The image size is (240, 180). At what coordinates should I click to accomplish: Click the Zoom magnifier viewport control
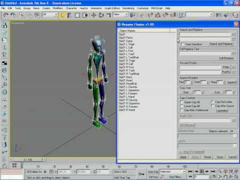(x=220, y=171)
